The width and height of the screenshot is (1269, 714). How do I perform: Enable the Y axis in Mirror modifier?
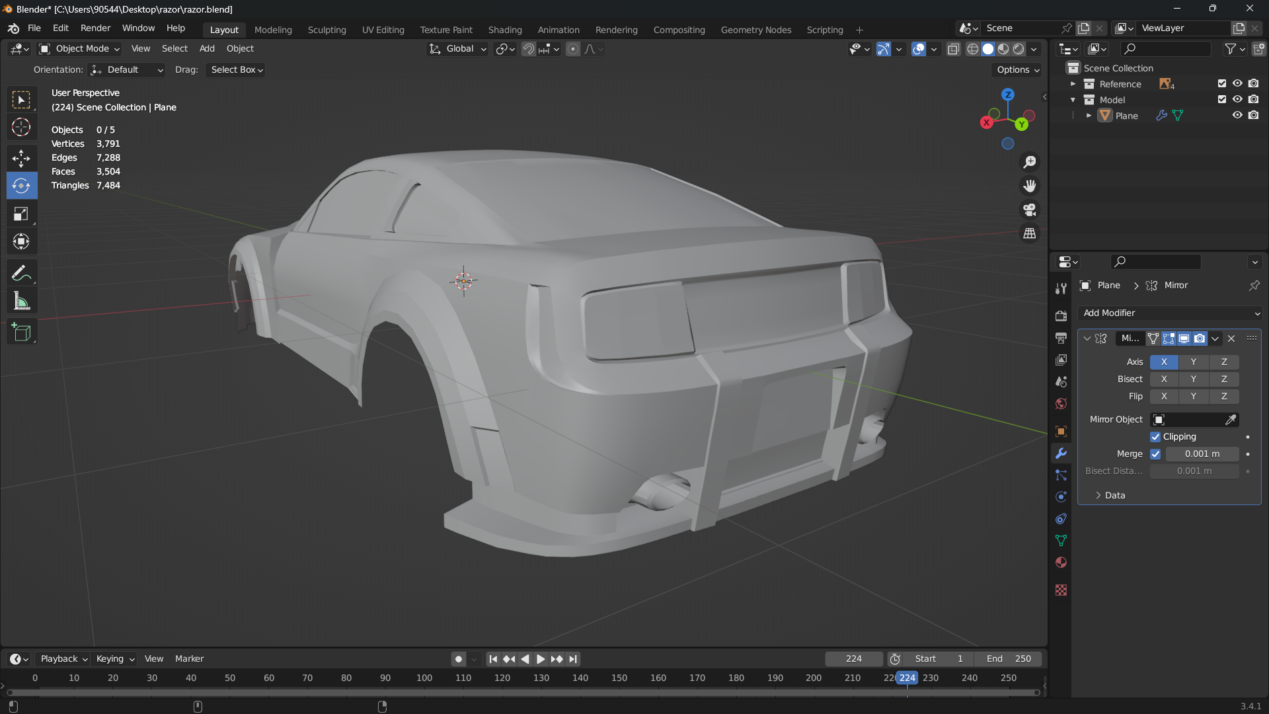click(1193, 362)
